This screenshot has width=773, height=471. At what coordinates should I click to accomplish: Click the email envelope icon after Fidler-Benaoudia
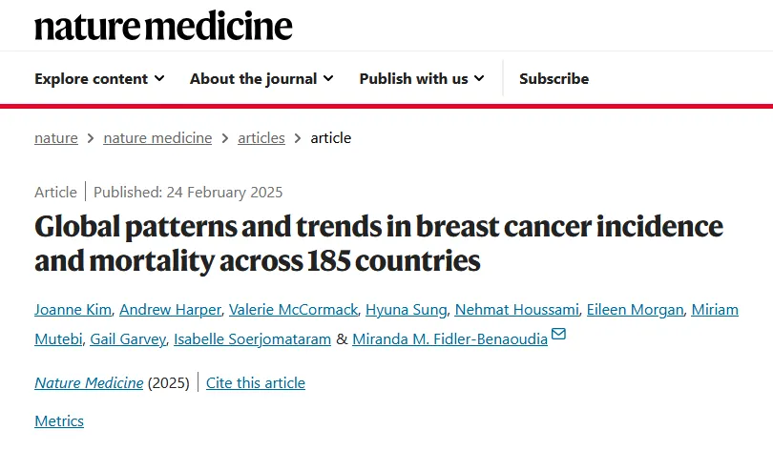[558, 334]
